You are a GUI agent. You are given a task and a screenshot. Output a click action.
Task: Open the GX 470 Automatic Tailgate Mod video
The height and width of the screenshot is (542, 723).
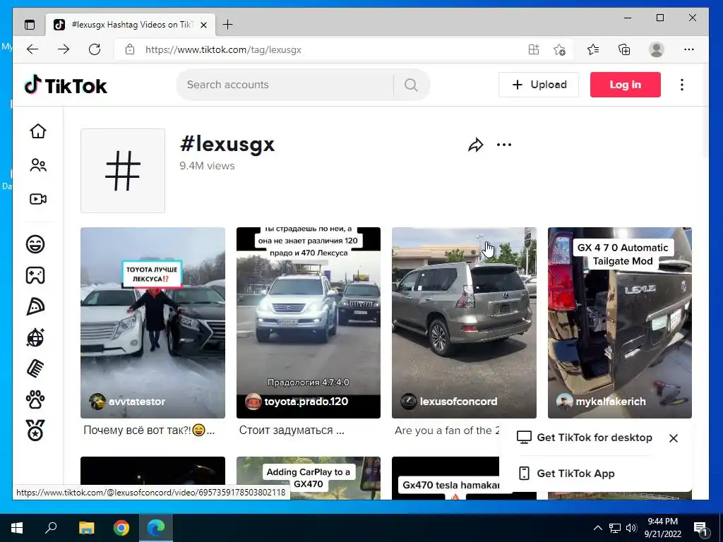(620, 323)
